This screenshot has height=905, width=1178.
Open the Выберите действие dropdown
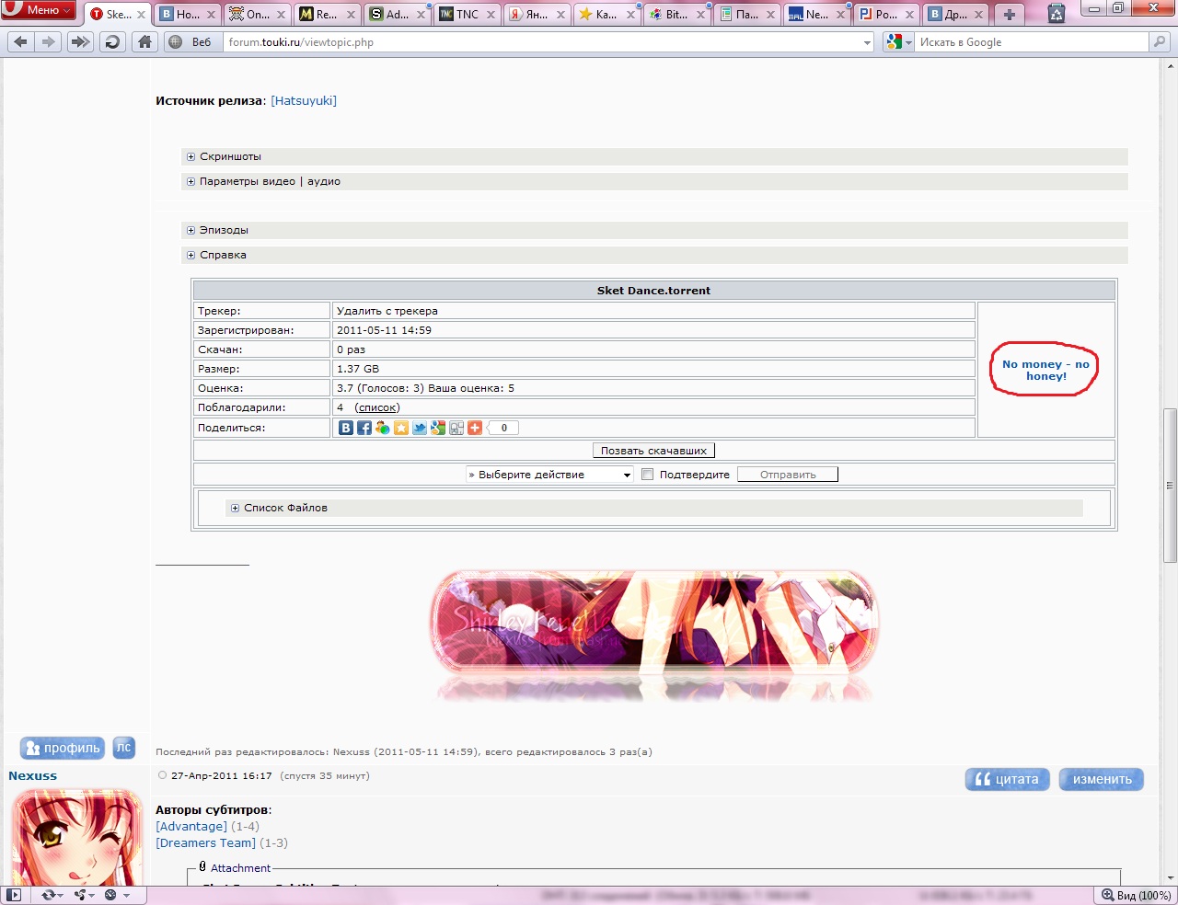(x=549, y=475)
